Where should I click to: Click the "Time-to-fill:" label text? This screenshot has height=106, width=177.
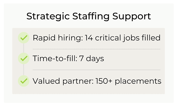(x=55, y=58)
